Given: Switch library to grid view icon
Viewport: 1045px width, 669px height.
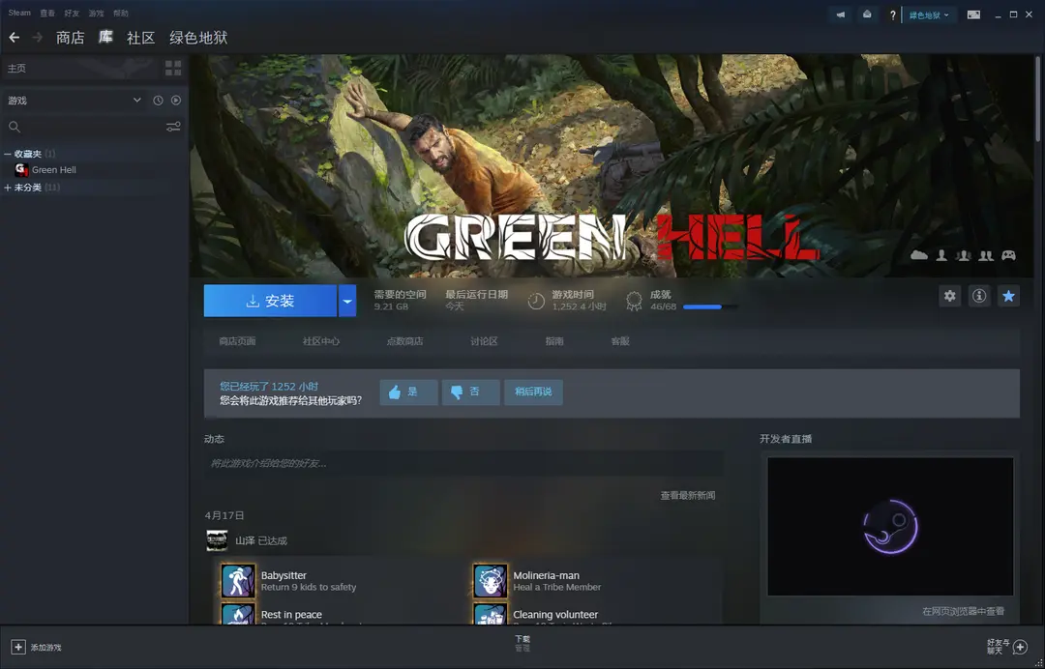Looking at the screenshot, I should coord(173,68).
